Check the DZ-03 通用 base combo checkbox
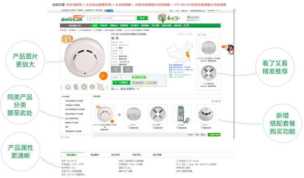Image resolution: width=304 pixels, height=178 pixels. coord(153,128)
